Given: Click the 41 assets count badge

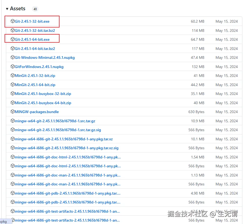Looking at the screenshot, I should [35, 9].
